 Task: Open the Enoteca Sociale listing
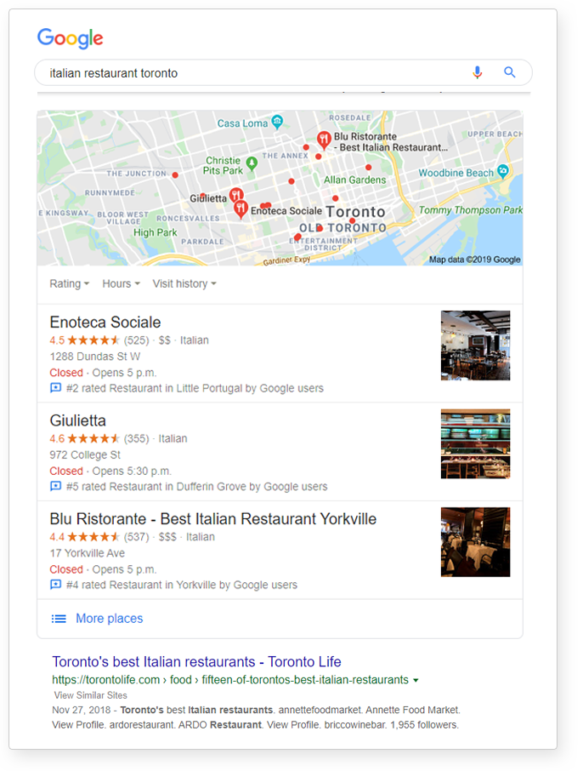(x=105, y=322)
